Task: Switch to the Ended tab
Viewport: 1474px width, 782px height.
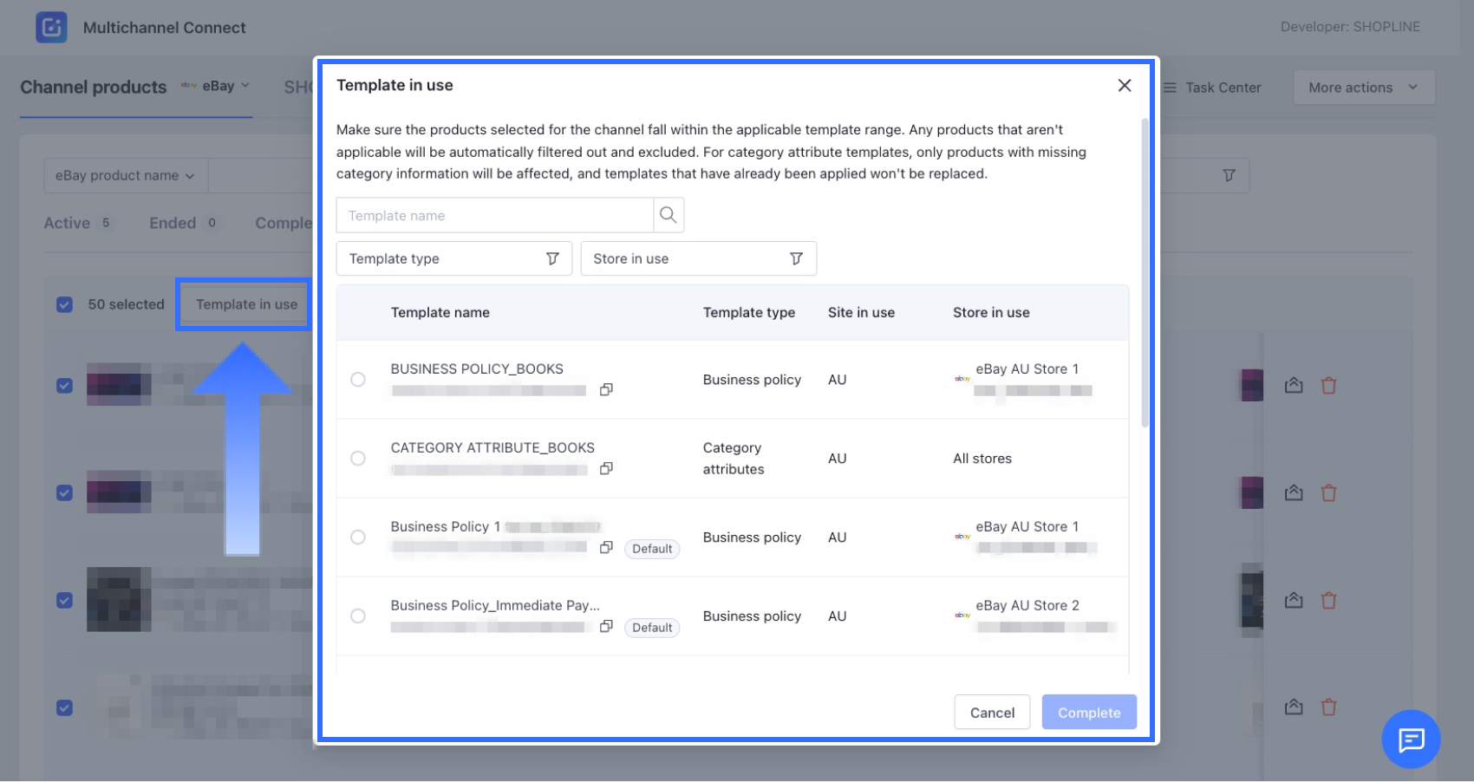Action: coord(173,223)
